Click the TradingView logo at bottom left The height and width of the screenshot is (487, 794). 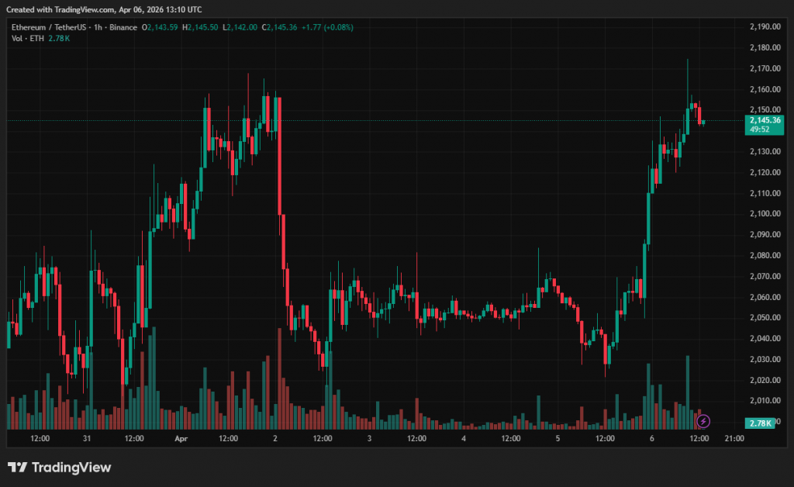pyautogui.click(x=60, y=467)
